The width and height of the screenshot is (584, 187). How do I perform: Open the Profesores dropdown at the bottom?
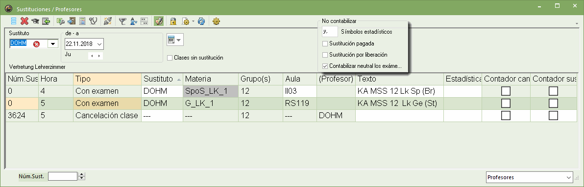pos(568,177)
